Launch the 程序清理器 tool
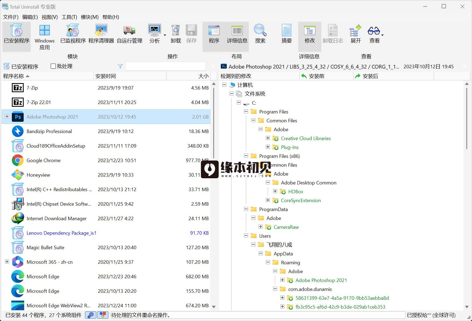Viewport: 472px width, 321px height. tap(101, 34)
